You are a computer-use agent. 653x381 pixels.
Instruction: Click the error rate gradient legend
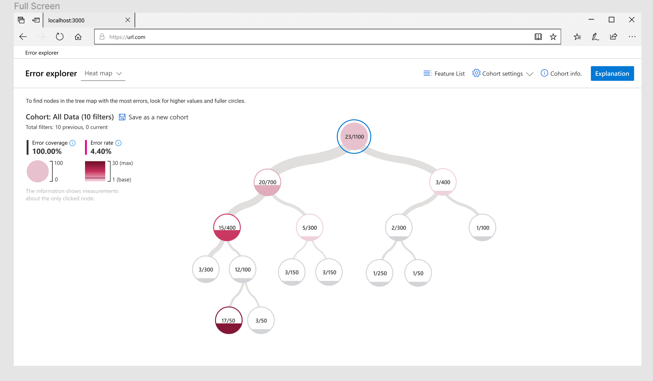coord(95,171)
